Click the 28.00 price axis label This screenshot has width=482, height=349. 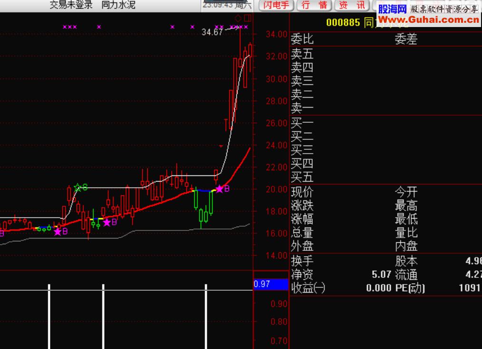point(276,101)
